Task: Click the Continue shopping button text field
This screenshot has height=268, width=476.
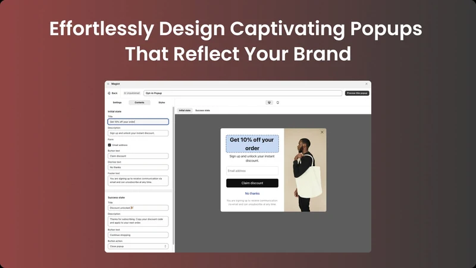Action: (138, 235)
